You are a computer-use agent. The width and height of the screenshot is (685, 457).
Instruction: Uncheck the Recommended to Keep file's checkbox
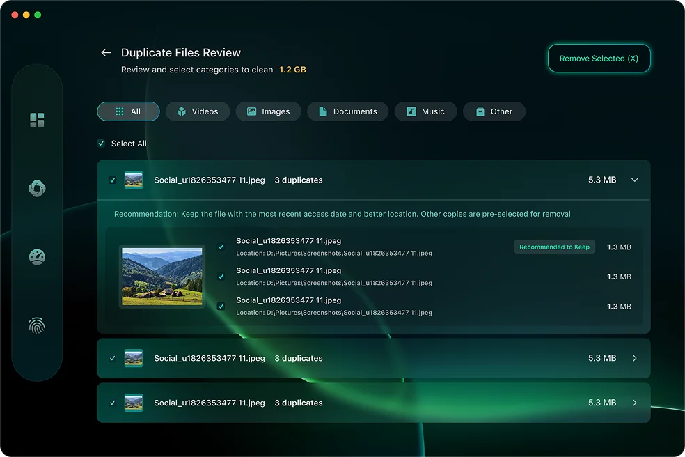[x=221, y=247]
